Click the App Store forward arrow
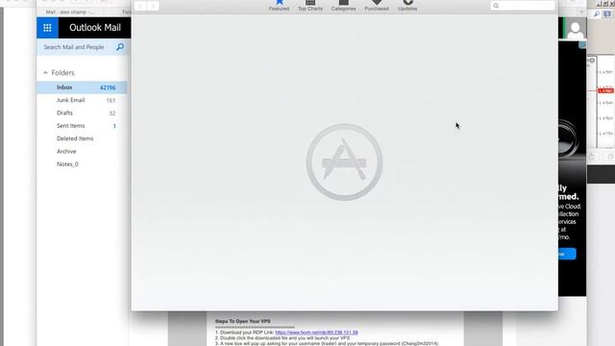 tap(153, 6)
